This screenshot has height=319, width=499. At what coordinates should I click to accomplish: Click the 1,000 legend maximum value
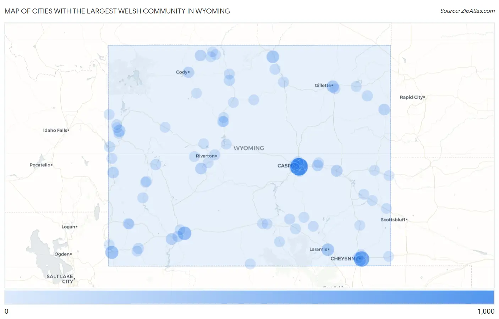click(x=486, y=311)
